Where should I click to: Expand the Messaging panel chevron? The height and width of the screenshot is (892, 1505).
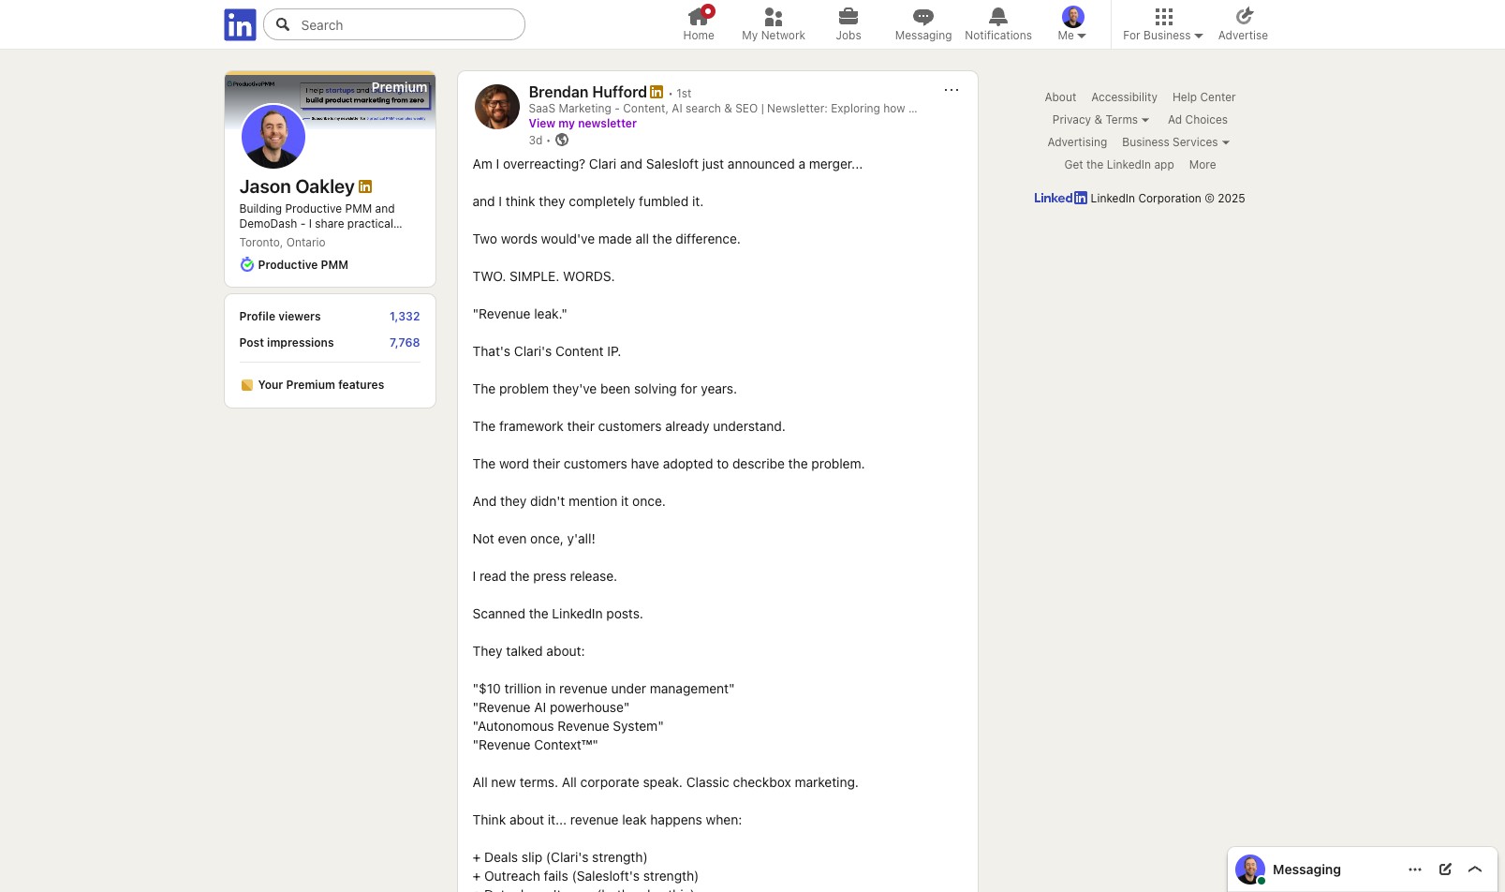pos(1475,870)
